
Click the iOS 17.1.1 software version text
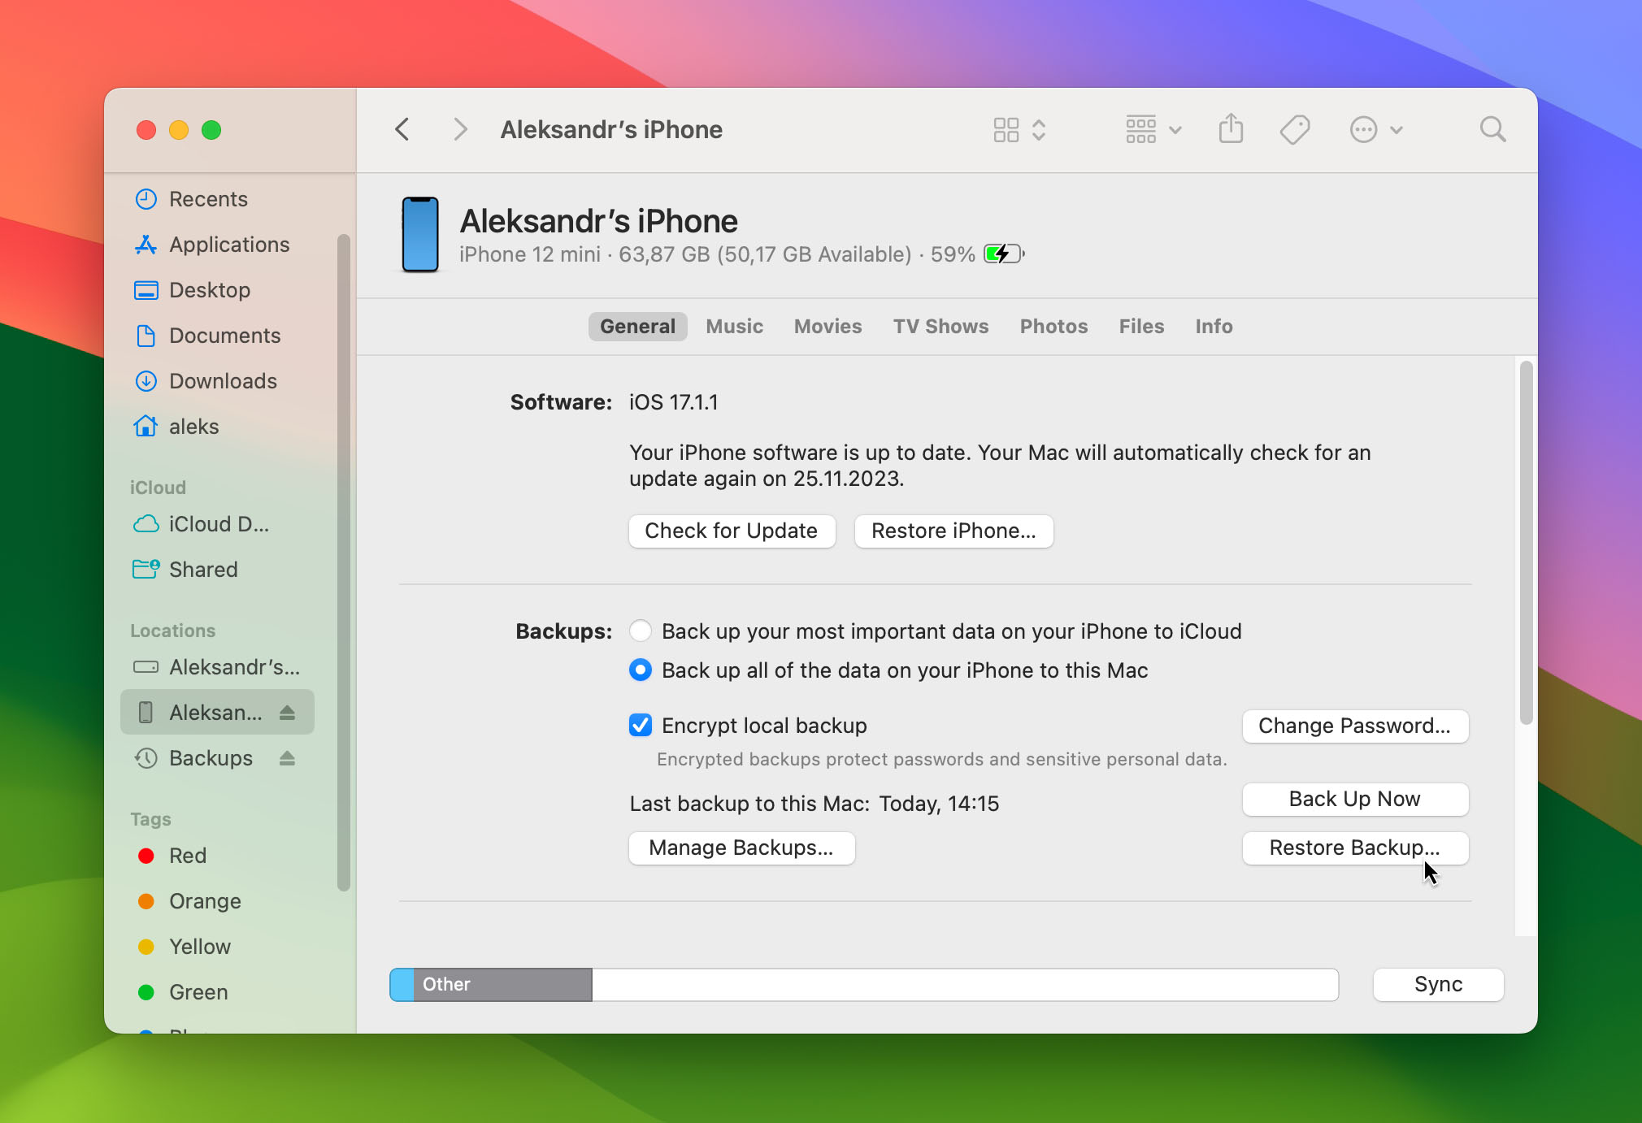click(673, 402)
